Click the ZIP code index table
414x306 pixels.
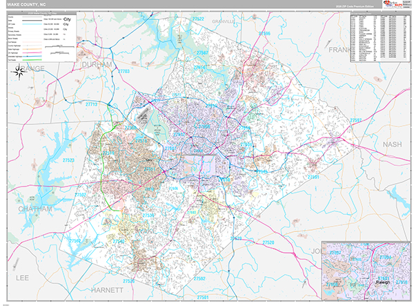[380, 38]
